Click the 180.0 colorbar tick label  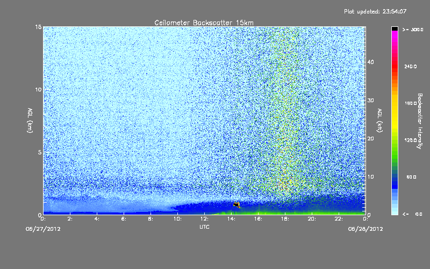tap(411, 103)
